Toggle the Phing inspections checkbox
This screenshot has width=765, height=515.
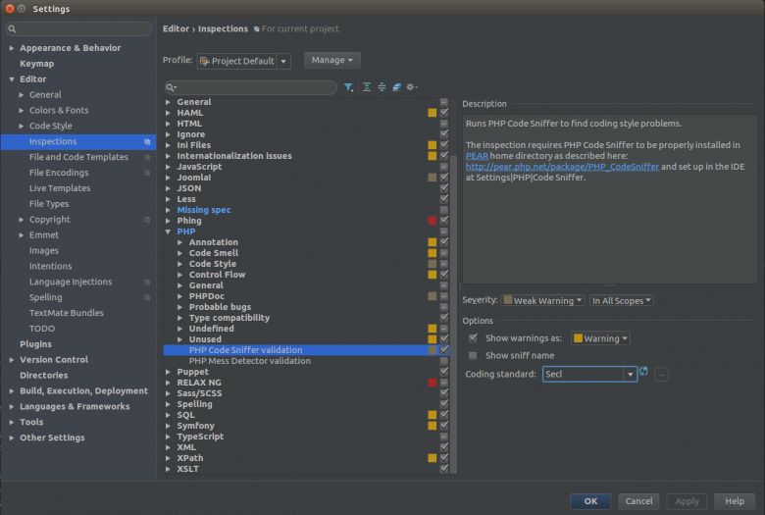(444, 221)
